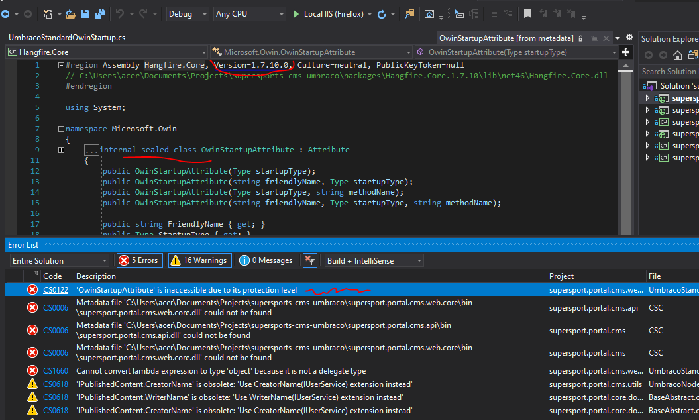Expand the collapsed region before internal sealed class
699x420 pixels.
point(62,150)
